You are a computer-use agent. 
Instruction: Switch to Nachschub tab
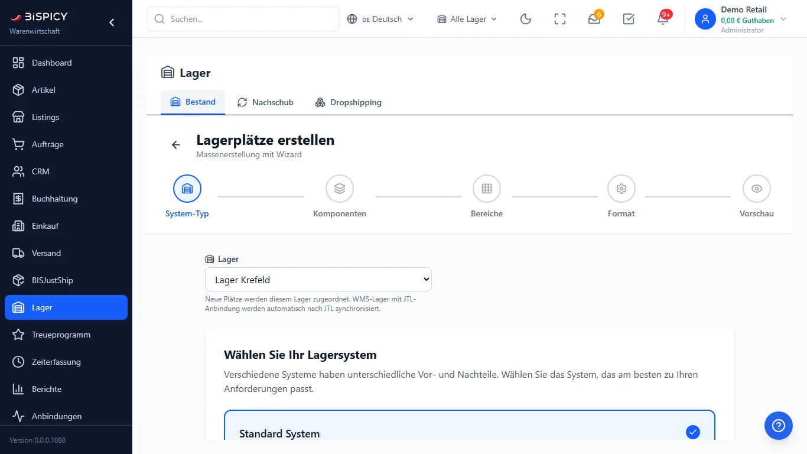pos(265,102)
